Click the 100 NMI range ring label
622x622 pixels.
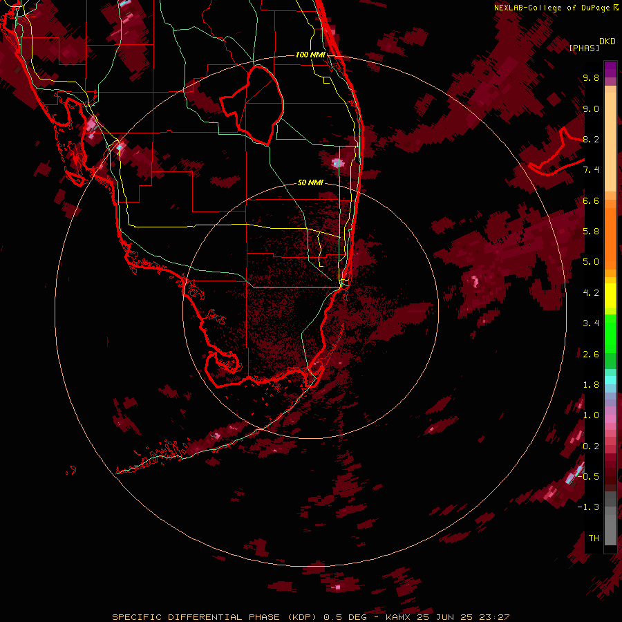click(310, 55)
